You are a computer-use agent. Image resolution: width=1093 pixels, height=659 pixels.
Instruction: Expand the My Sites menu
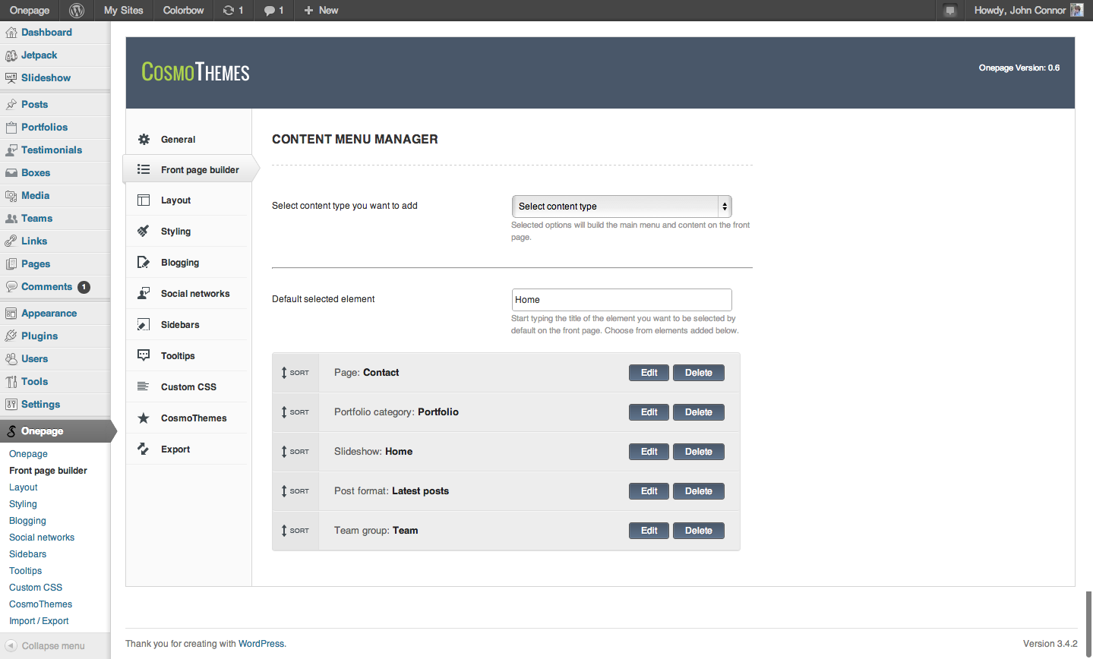(123, 11)
